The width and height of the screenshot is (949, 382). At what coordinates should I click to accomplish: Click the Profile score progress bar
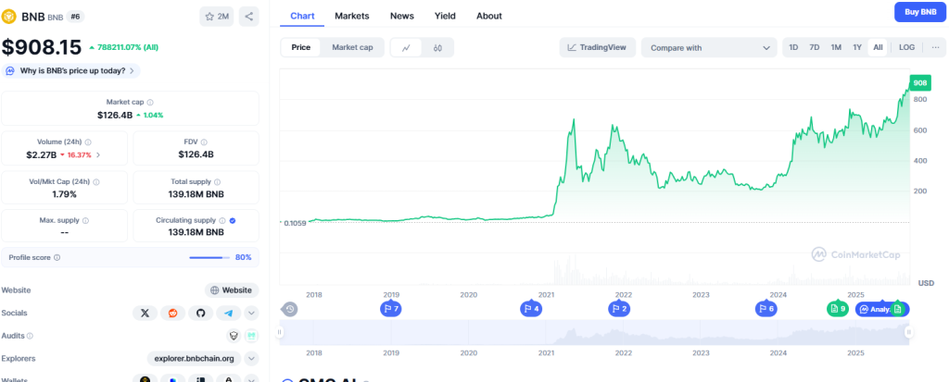209,257
